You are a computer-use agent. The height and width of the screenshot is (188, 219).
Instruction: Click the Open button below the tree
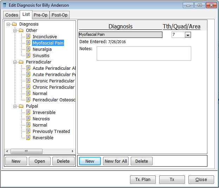click(x=40, y=161)
